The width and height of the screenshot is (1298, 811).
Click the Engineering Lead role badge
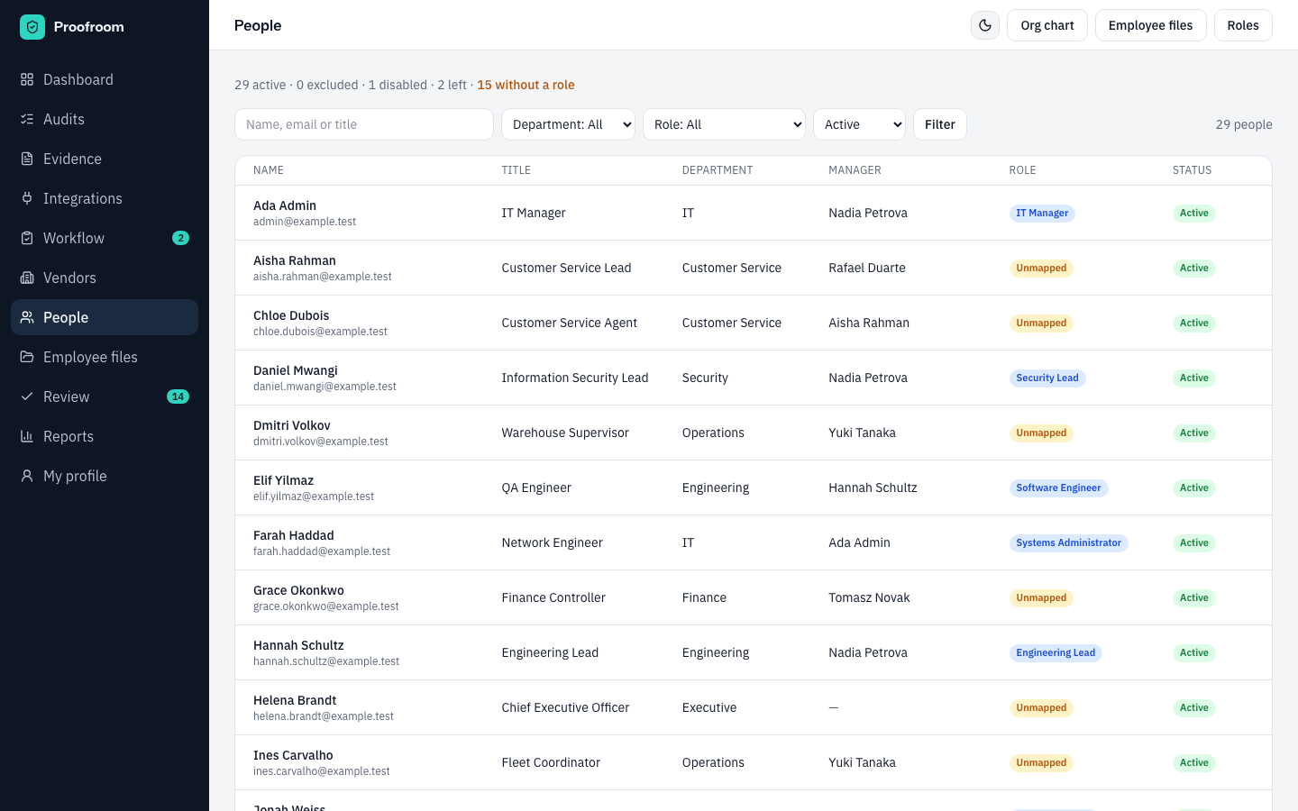(1056, 652)
